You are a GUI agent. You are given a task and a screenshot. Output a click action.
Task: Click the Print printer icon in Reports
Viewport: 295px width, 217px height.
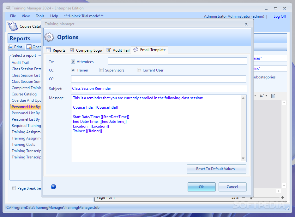[11, 47]
